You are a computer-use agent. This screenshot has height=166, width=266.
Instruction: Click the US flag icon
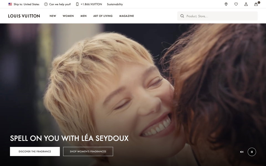tap(10, 4)
